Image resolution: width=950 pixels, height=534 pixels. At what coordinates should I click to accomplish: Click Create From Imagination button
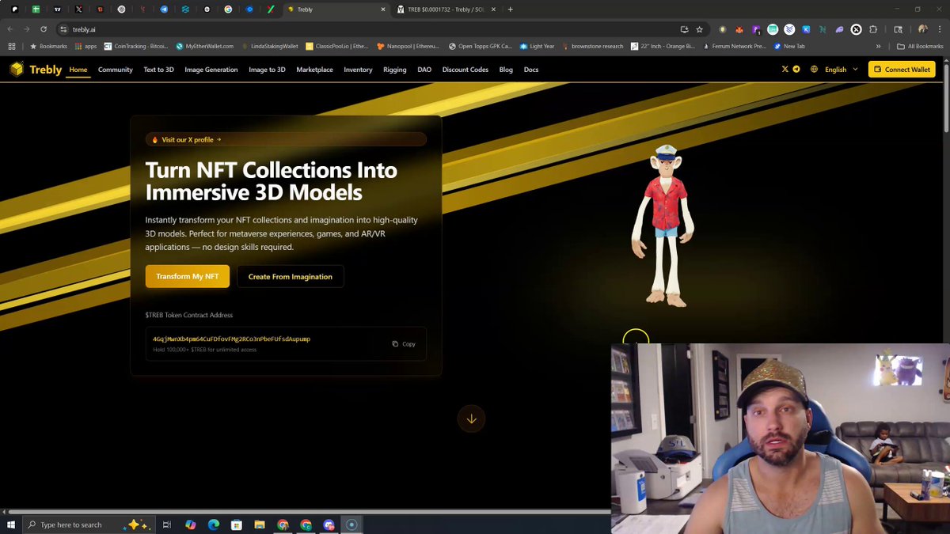point(291,276)
